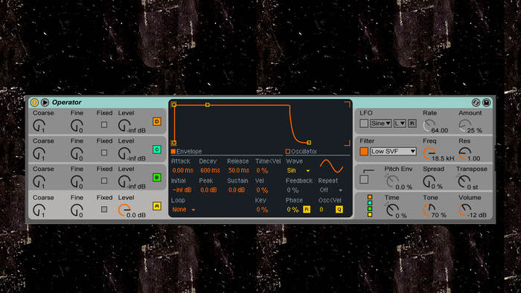Open the Low SVF filter type dropdown
The image size is (521, 293).
click(393, 151)
